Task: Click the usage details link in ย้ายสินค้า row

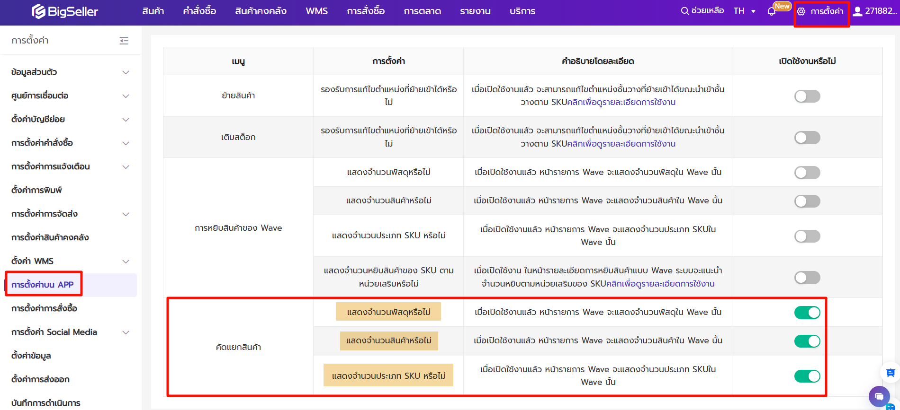Action: 621,102
